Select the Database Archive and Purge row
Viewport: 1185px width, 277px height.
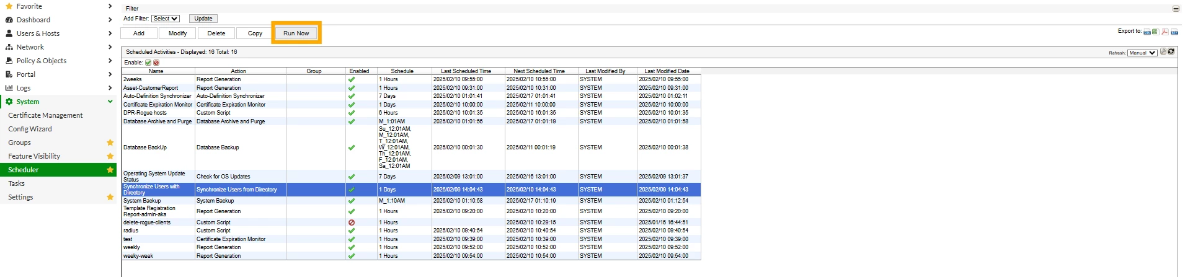click(411, 121)
